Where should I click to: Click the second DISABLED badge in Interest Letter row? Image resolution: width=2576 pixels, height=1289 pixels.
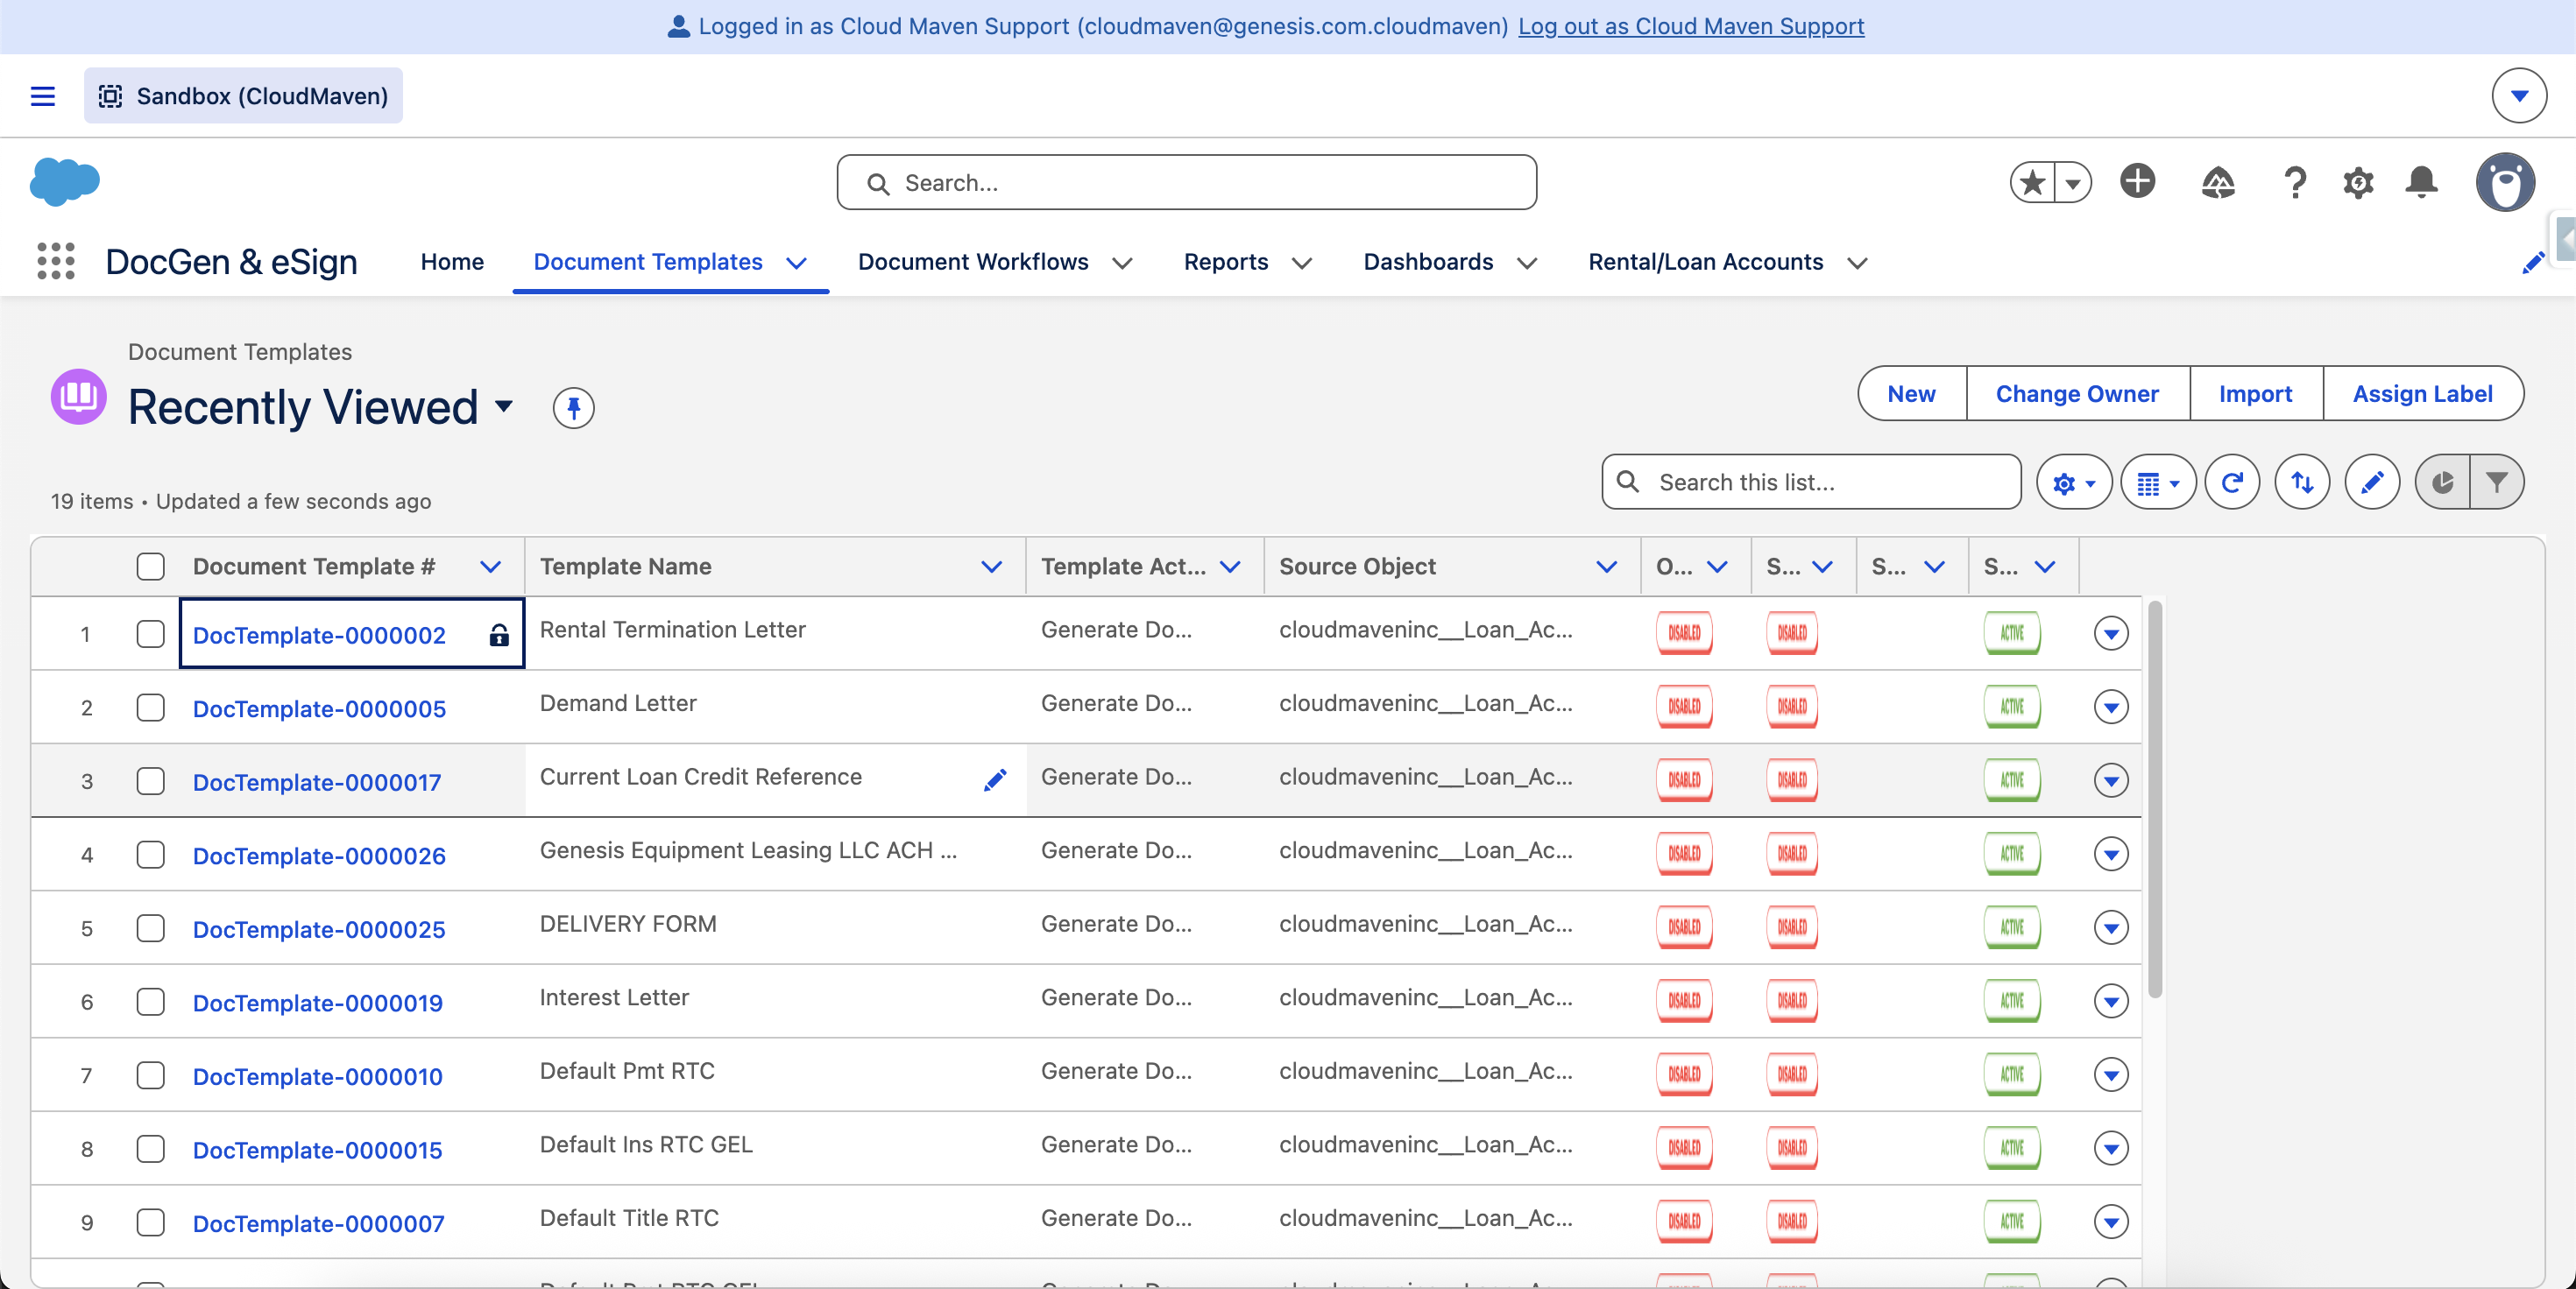1792,1000
